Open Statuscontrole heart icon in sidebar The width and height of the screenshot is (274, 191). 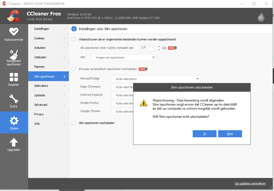click(14, 32)
